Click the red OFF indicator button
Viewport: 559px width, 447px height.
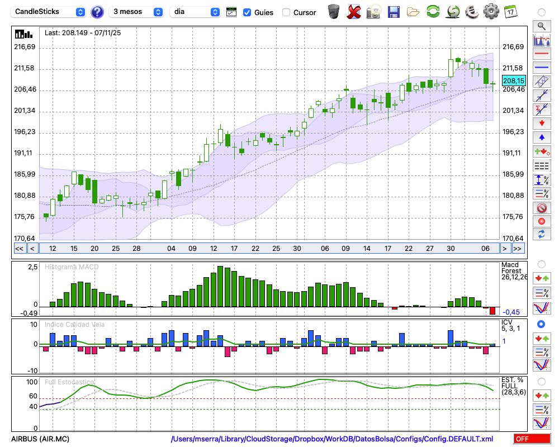click(532, 439)
